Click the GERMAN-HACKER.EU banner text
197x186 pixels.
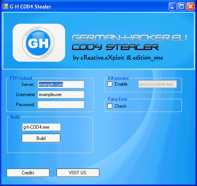pyautogui.click(x=129, y=38)
